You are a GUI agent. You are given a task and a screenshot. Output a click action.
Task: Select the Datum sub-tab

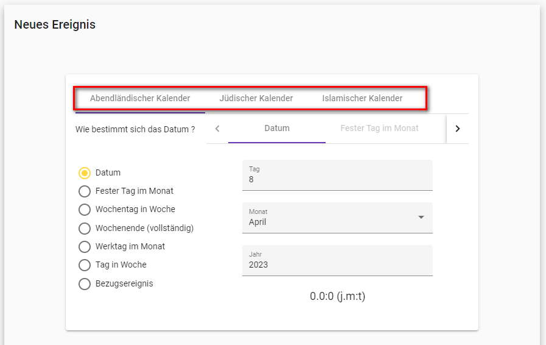(x=277, y=129)
